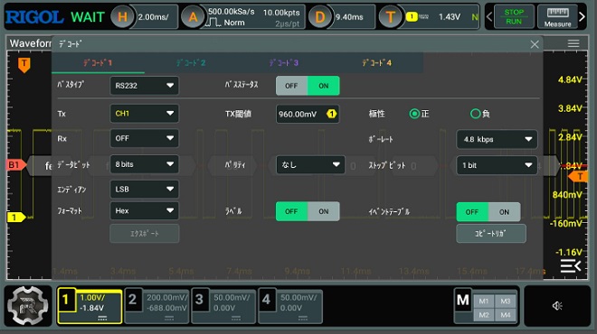Click the 1.43V trigger level value
This screenshot has width=597, height=334.
[450, 17]
